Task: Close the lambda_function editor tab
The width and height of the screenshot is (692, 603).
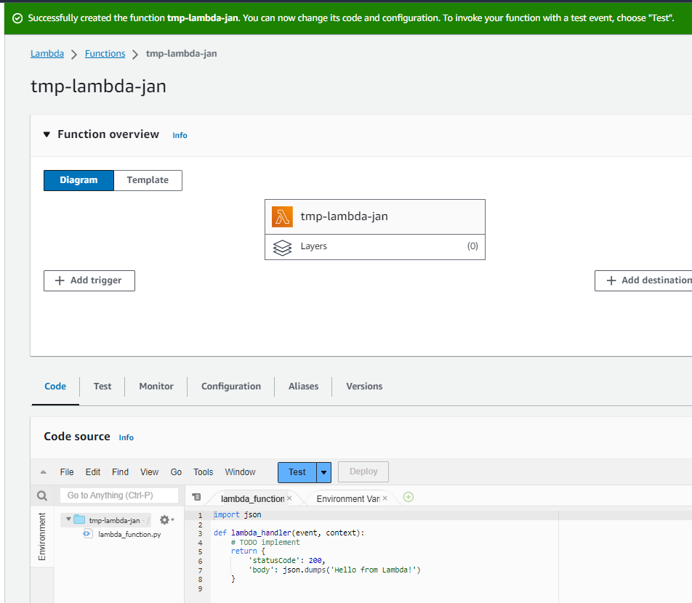Action: pos(289,498)
